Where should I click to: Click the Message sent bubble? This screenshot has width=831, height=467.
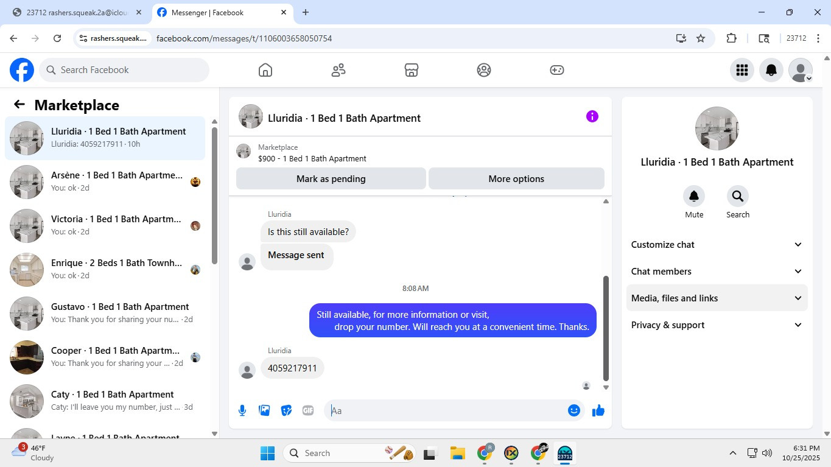pyautogui.click(x=296, y=256)
